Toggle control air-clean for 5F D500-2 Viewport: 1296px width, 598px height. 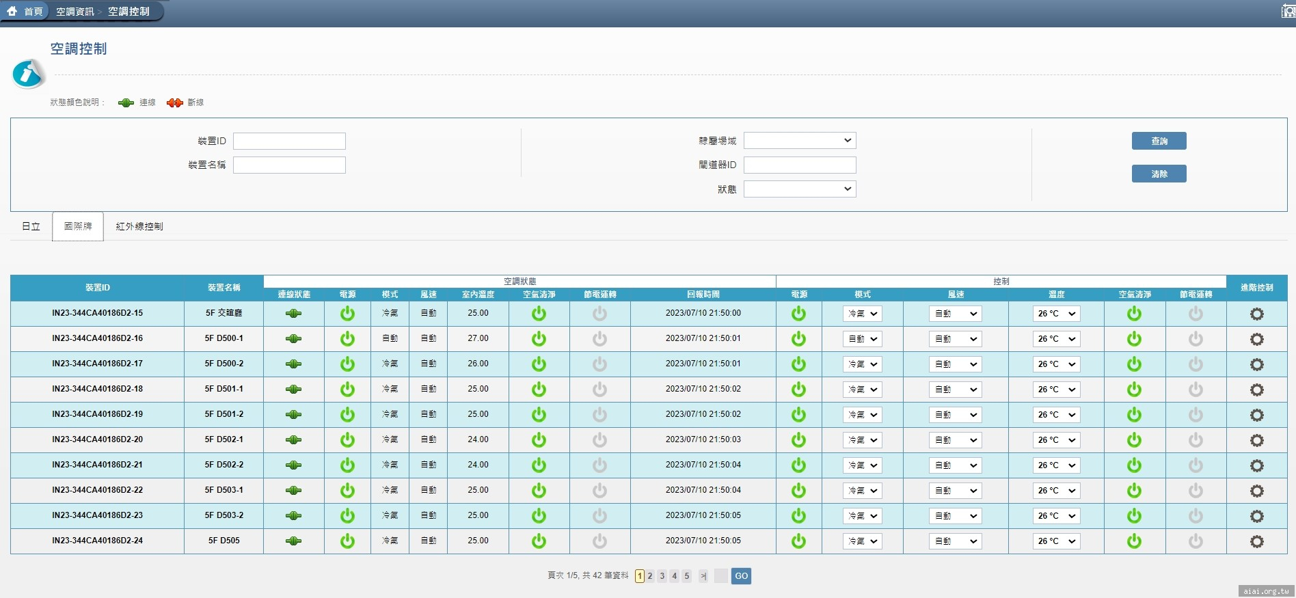1134,364
